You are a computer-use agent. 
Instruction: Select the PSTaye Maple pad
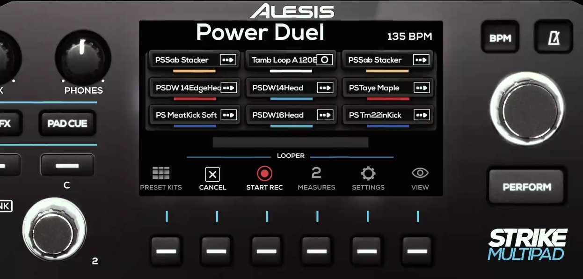pos(388,88)
